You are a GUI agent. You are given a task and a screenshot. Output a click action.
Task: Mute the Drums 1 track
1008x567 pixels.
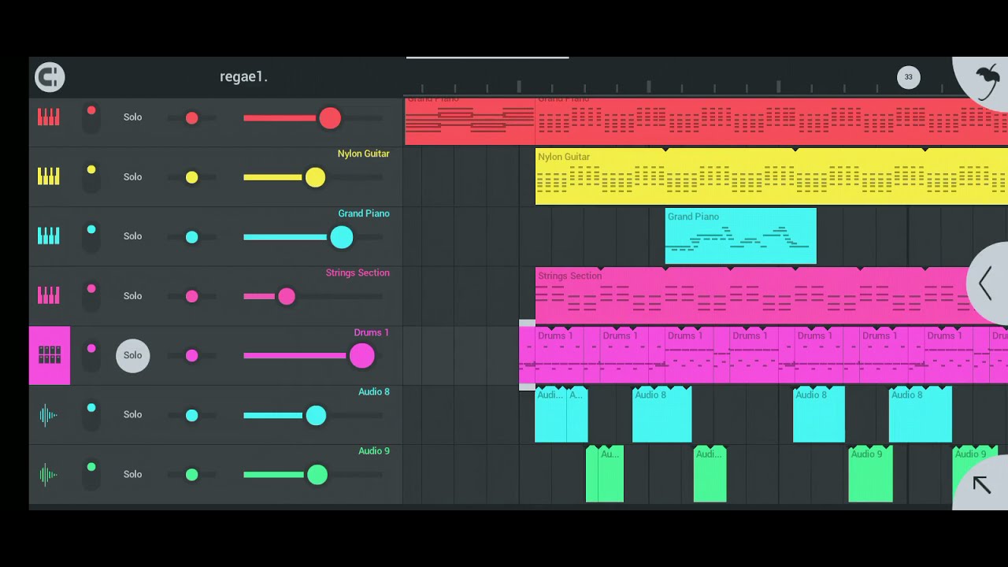coord(91,355)
